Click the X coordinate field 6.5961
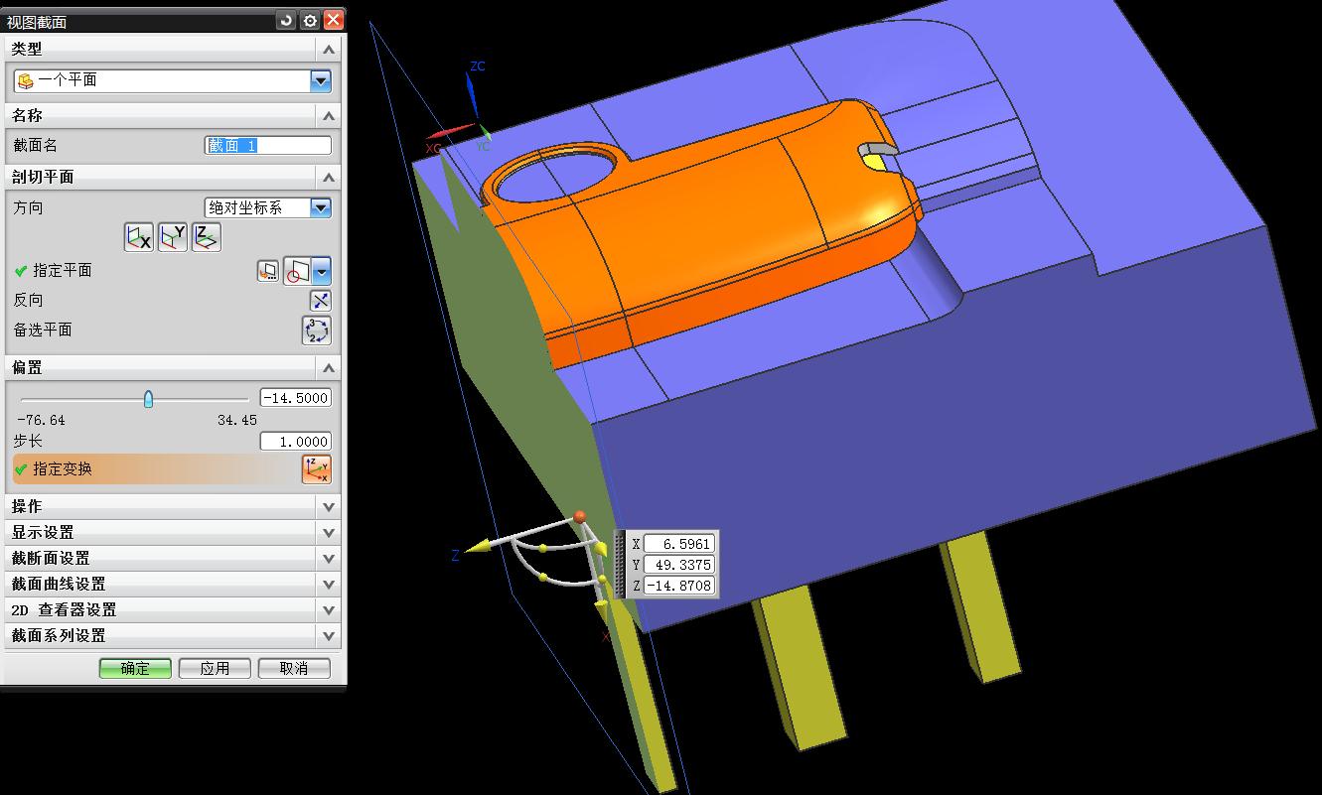Image resolution: width=1322 pixels, height=795 pixels. [678, 544]
